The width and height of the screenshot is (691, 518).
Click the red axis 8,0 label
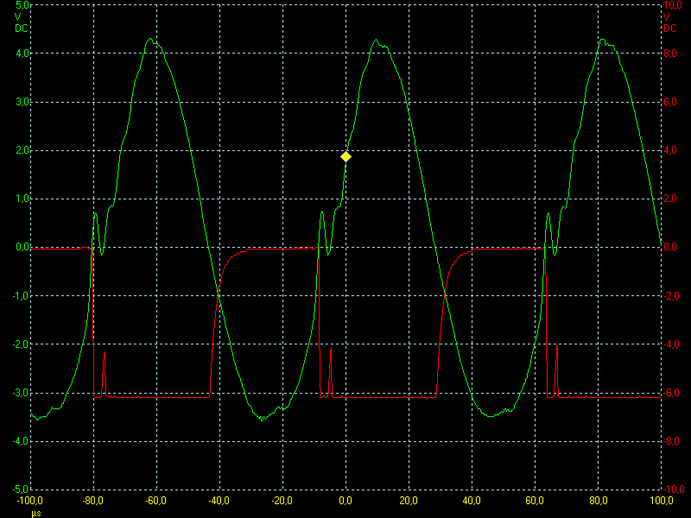[670, 54]
